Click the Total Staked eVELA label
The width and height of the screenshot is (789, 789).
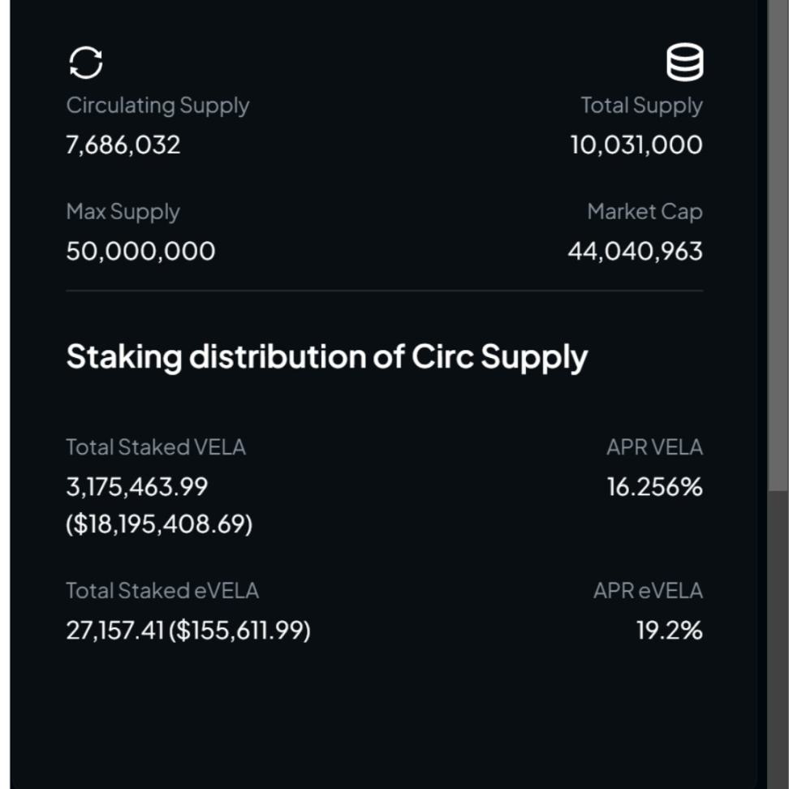[162, 591]
